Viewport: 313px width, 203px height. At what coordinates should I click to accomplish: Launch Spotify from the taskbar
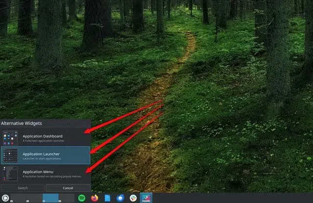tap(82, 198)
